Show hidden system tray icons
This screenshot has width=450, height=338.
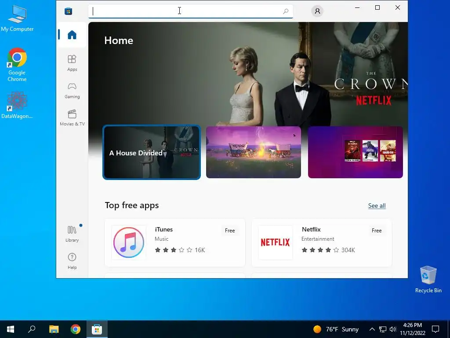pyautogui.click(x=372, y=329)
